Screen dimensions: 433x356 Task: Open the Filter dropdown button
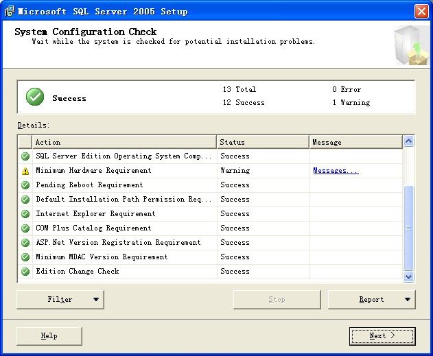[60, 299]
